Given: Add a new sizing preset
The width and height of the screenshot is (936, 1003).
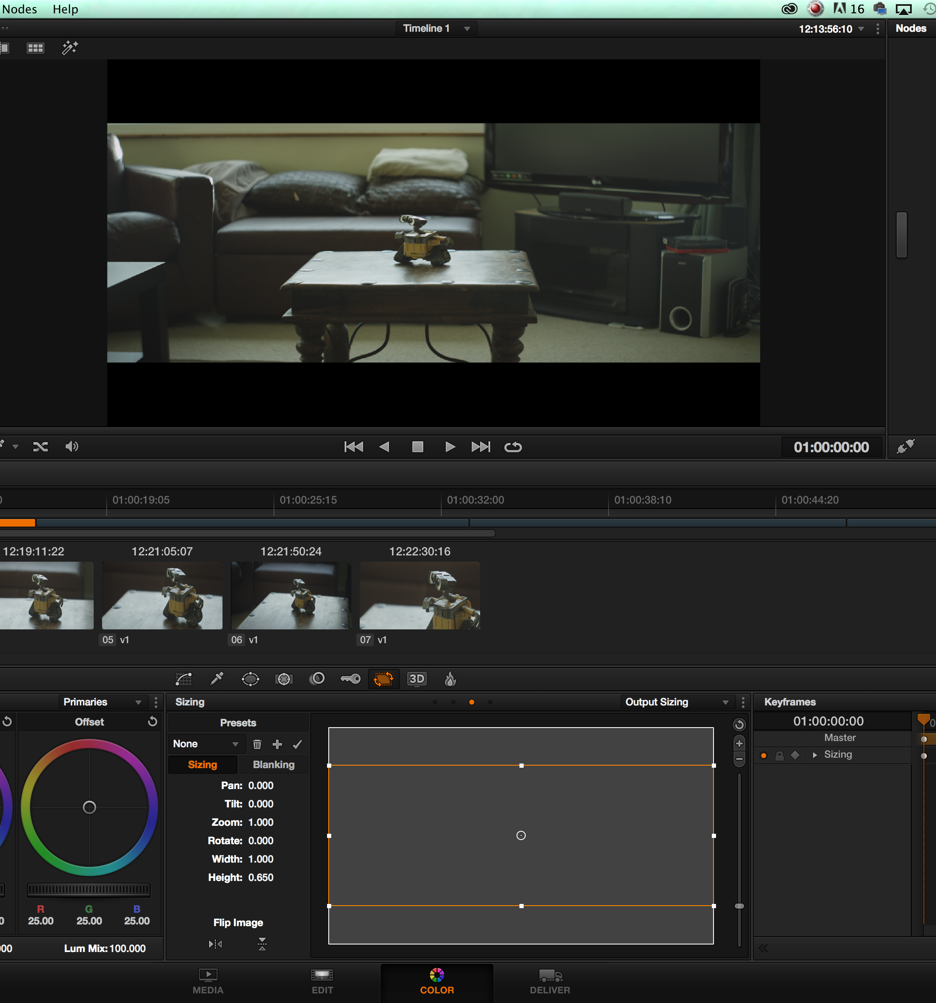Looking at the screenshot, I should click(277, 744).
